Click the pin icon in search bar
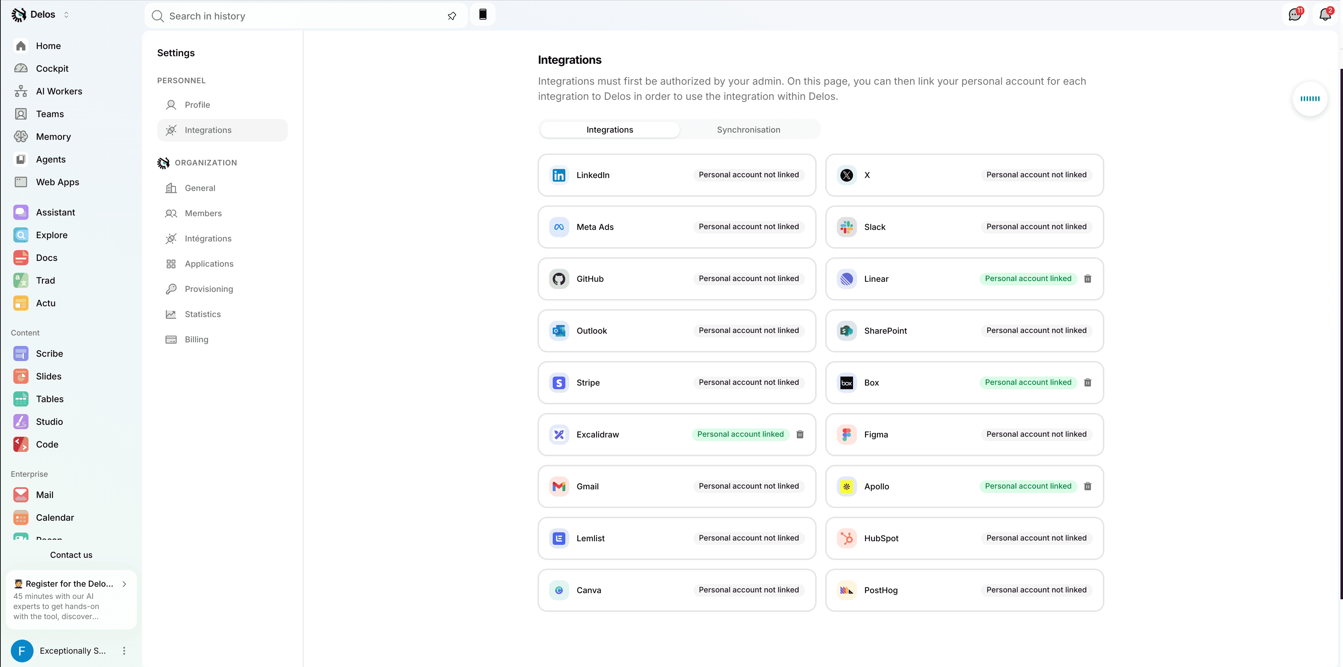 [452, 16]
